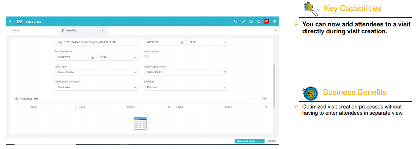Click the SAP logo
420x149 pixels.
[19, 21]
